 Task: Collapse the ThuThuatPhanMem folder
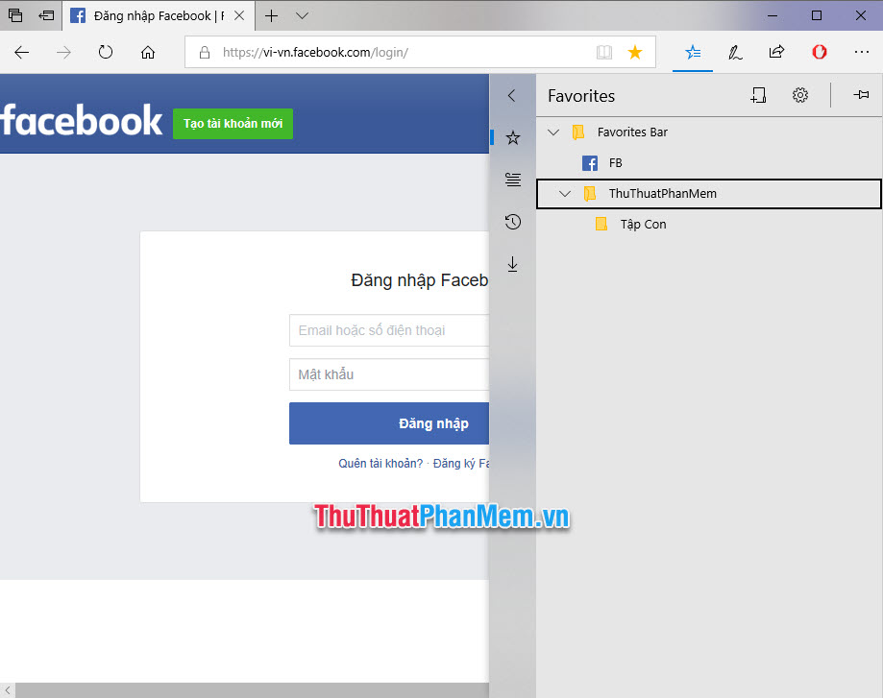click(565, 193)
